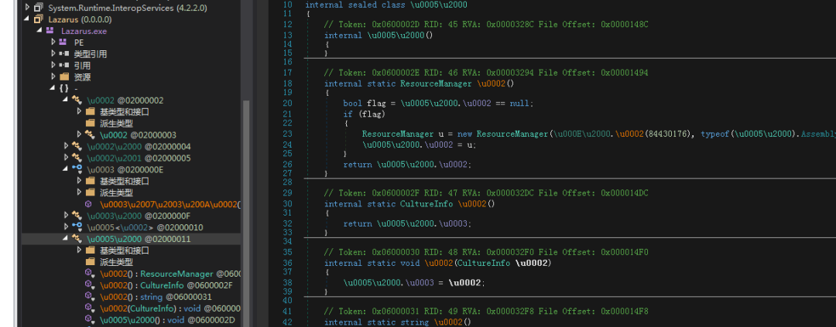The image size is (836, 327).
Task: Click CultureInfo return type on code line 30
Action: (426, 204)
